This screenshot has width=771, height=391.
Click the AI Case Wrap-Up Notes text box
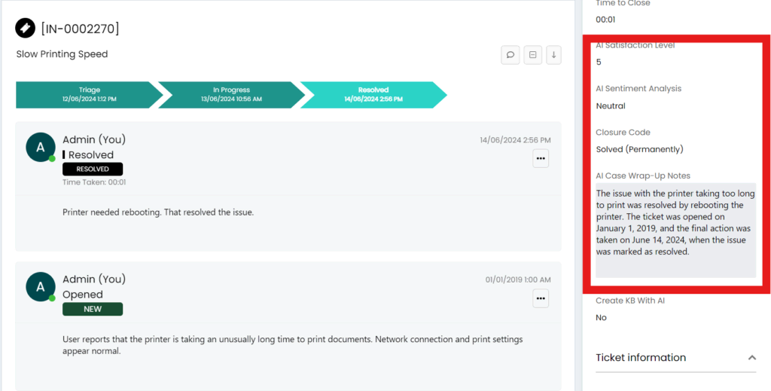(x=675, y=230)
